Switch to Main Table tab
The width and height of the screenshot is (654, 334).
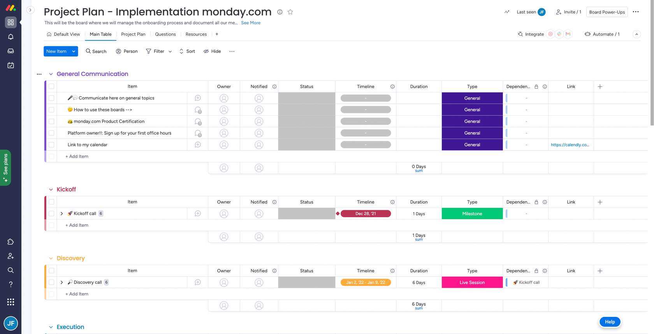100,34
